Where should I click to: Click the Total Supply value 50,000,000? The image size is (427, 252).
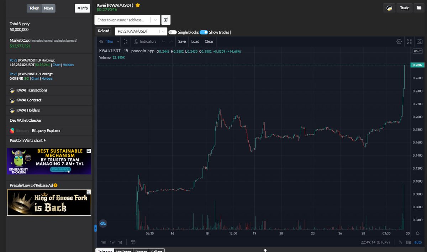click(x=19, y=30)
